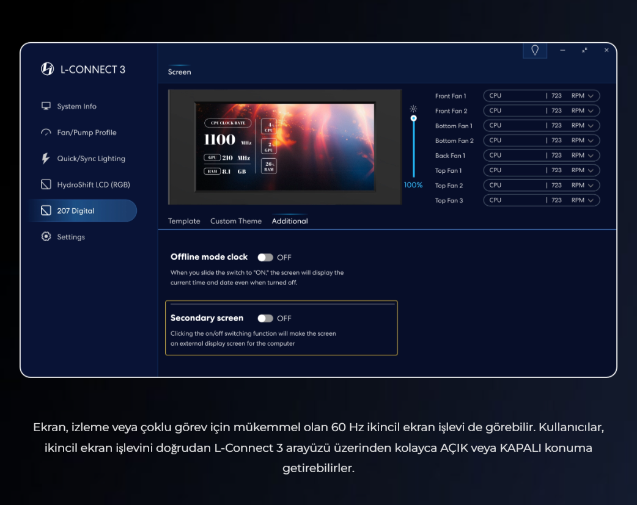Open the Front Fan 2 source dropdown

541,111
